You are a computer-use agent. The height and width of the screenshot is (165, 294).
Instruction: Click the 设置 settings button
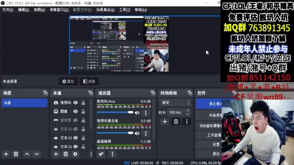pyautogui.click(x=209, y=144)
